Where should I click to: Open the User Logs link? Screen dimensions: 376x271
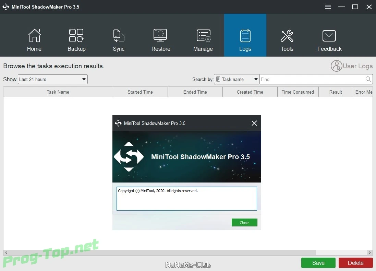357,66
